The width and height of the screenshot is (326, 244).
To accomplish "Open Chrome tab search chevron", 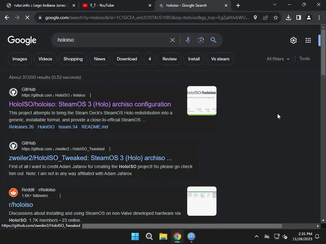I will coord(275,4).
